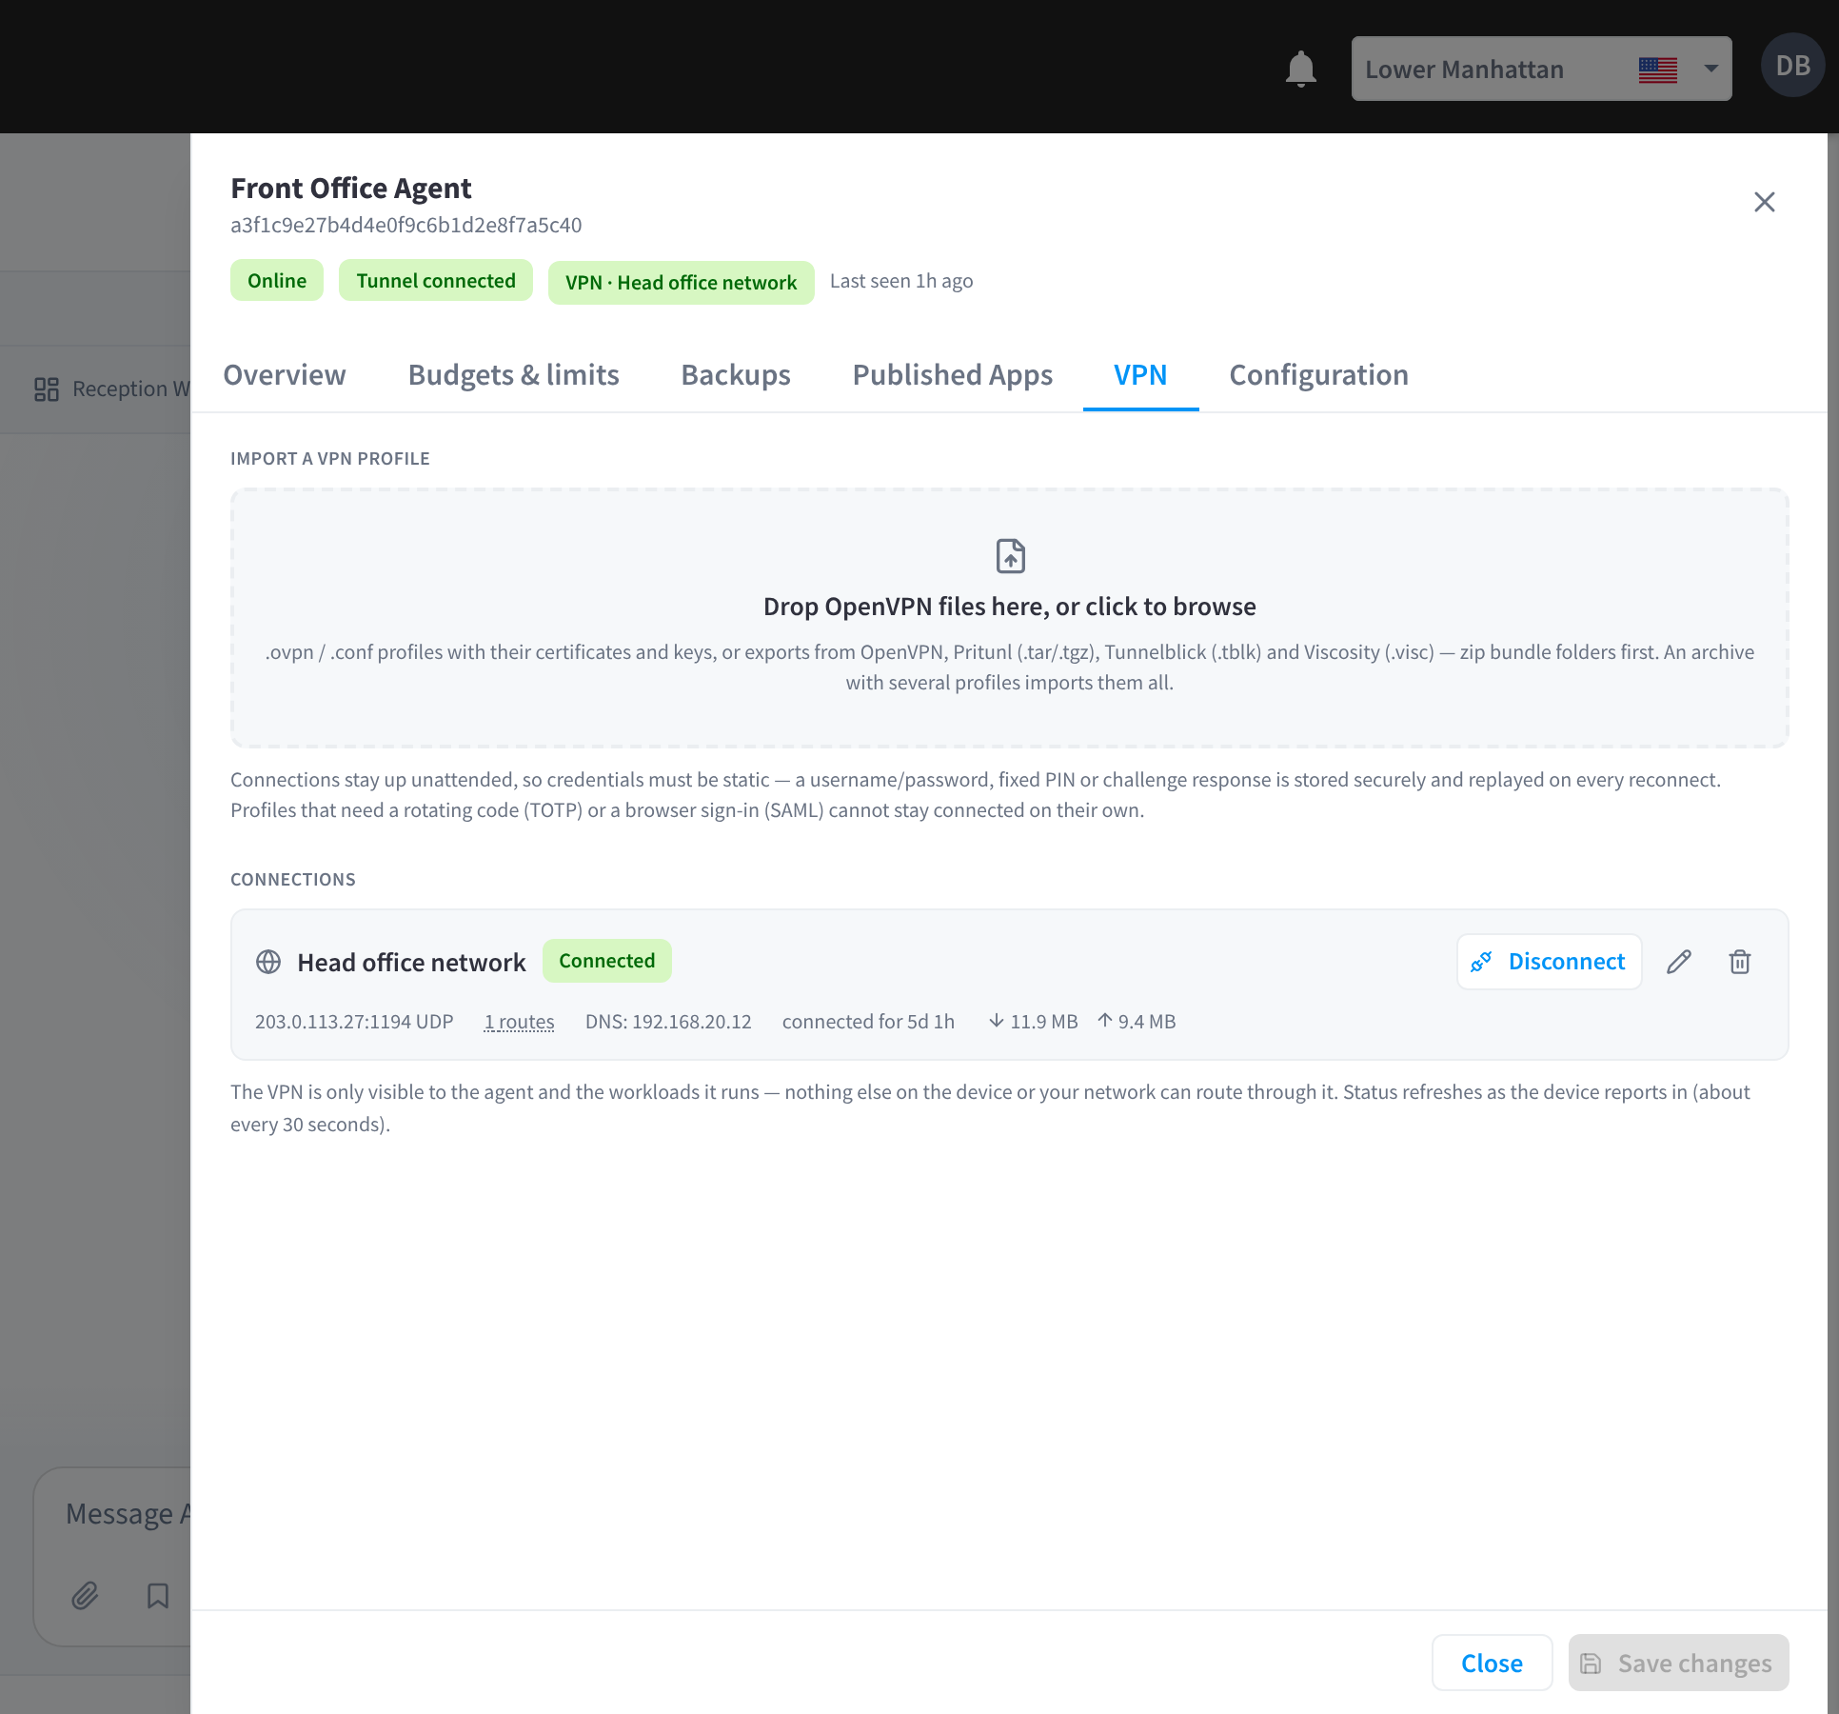
Task: Click 'connected for 5d 1h' text
Action: [x=868, y=1022]
